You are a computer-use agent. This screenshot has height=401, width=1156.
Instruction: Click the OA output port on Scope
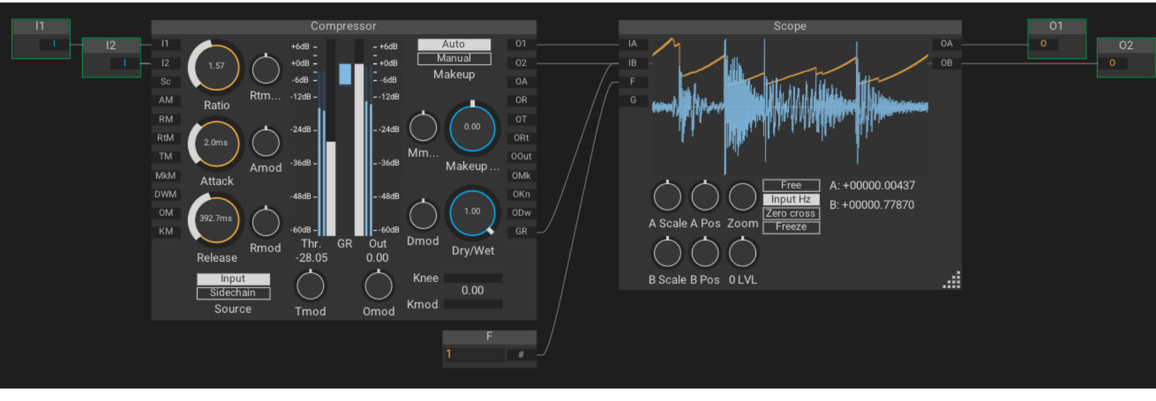(x=947, y=44)
